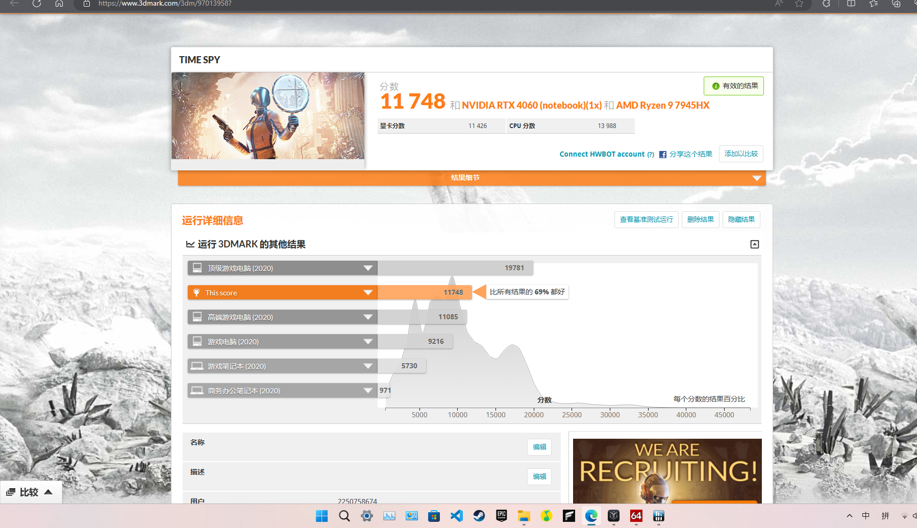Add this page to favorites star
This screenshot has height=528, width=917.
pyautogui.click(x=799, y=4)
